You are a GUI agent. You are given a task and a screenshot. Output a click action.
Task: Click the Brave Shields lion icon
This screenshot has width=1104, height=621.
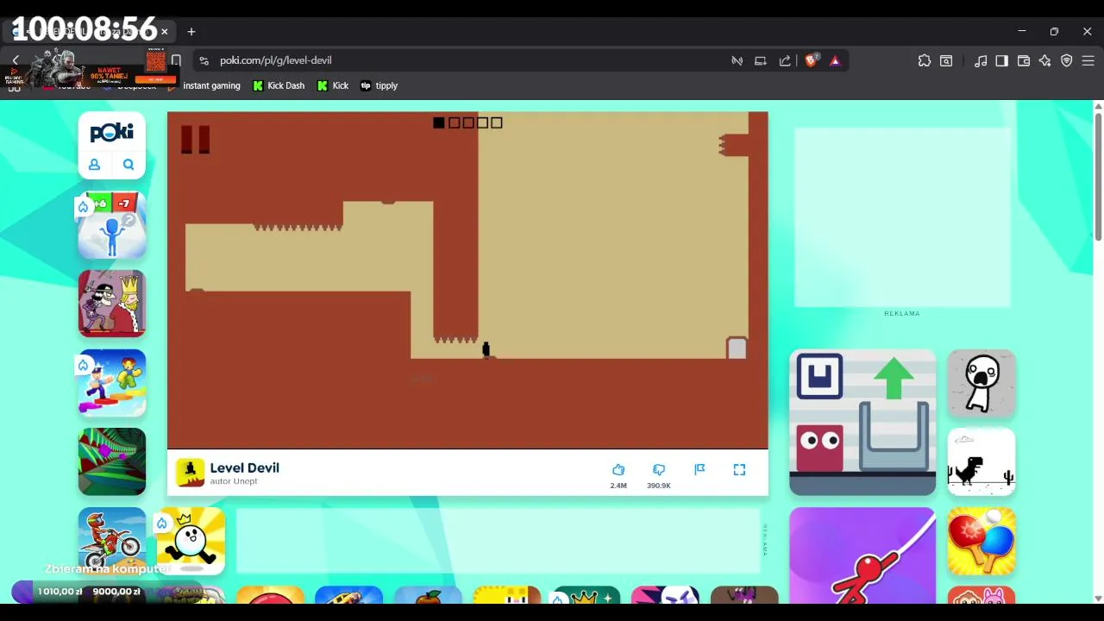click(x=811, y=60)
